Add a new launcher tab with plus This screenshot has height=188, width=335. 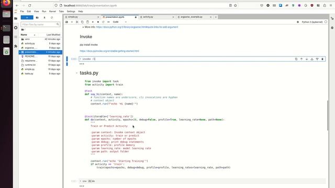[216, 17]
